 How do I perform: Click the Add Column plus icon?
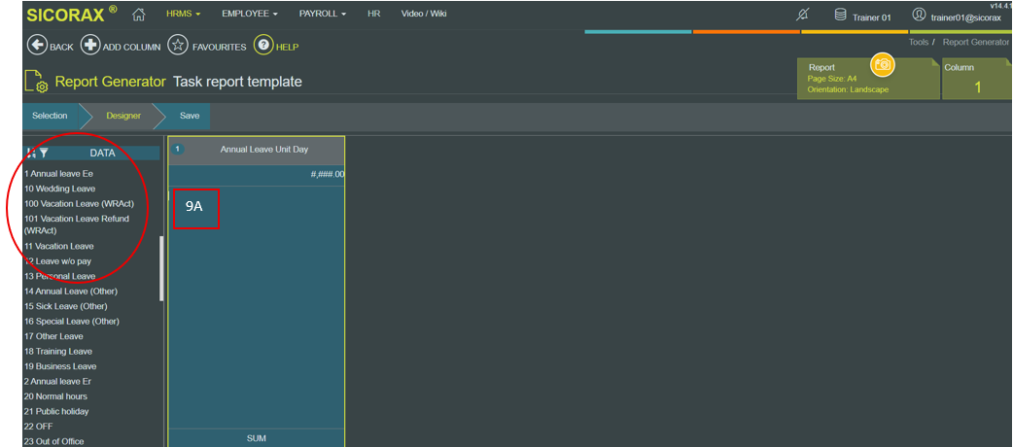(90, 46)
